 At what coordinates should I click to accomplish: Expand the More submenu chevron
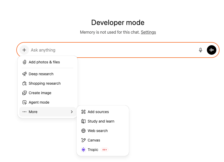pos(72,112)
